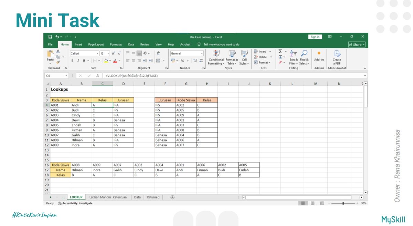The height and width of the screenshot is (226, 413).
Task: Click the Undo arrow icon
Action: coord(57,37)
